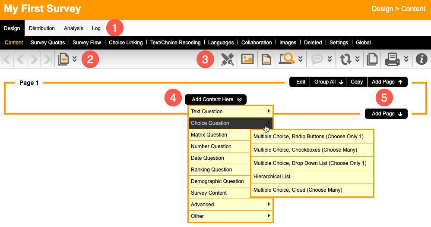This screenshot has height=227, width=431.
Task: Open the image picture icon in toolbar
Action: (x=247, y=59)
